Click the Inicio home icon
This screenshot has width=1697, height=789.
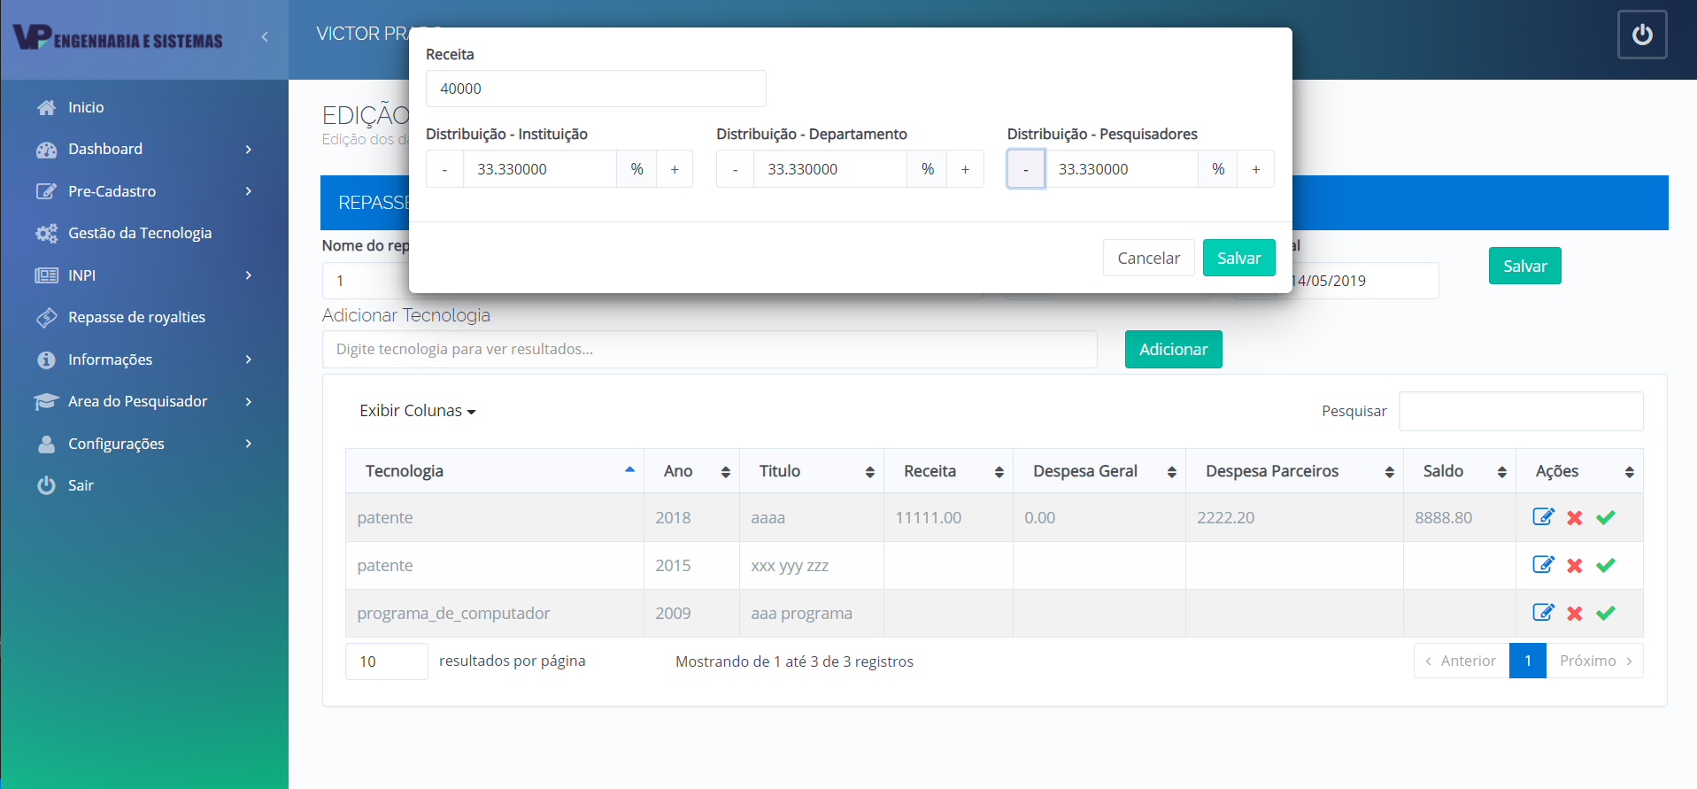pyautogui.click(x=47, y=107)
